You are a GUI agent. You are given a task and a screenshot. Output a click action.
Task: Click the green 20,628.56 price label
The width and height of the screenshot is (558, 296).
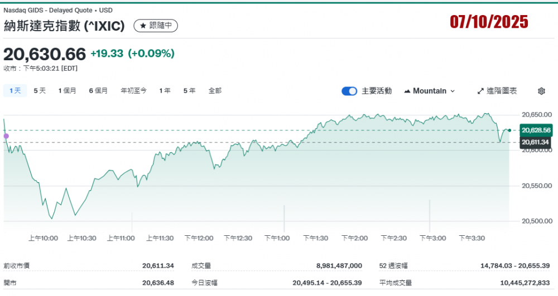point(536,130)
